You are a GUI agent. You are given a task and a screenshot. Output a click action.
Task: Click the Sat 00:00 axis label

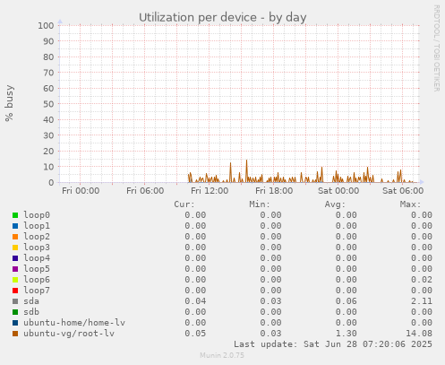pyautogui.click(x=338, y=191)
